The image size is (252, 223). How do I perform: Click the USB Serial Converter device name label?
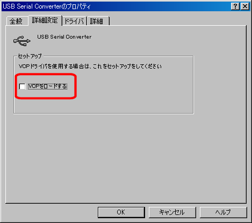(64, 37)
